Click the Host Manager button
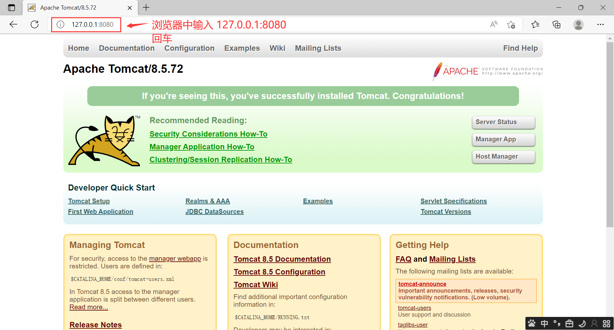This screenshot has width=614, height=330. (x=504, y=157)
